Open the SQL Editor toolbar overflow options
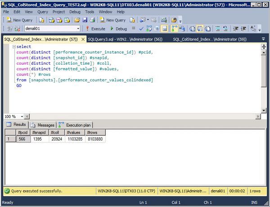This screenshot has width=270, height=207. point(260,30)
